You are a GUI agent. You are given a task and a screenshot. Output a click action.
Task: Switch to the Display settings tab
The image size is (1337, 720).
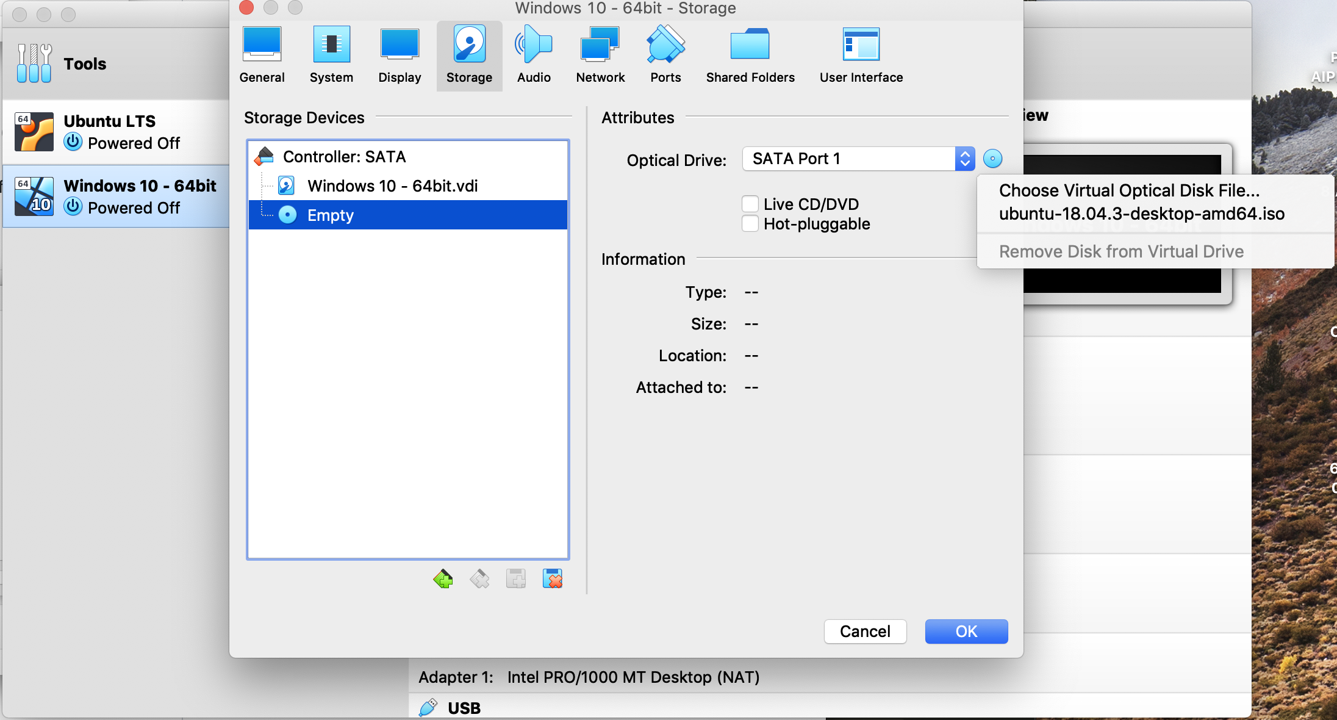pos(400,56)
